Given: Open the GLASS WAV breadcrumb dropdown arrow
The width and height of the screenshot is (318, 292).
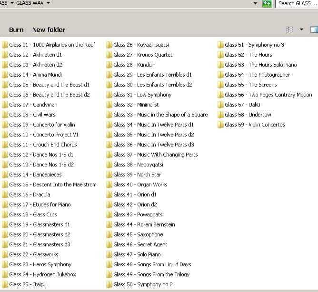Looking at the screenshot, I should click(x=48, y=3).
